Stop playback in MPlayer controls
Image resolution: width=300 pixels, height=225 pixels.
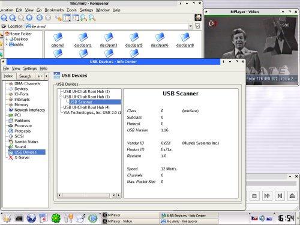coord(254,196)
